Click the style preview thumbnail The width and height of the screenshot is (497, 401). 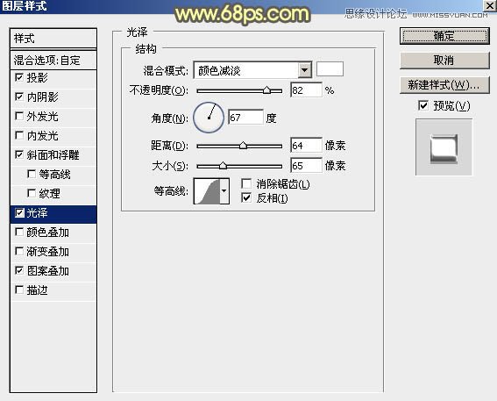[444, 147]
